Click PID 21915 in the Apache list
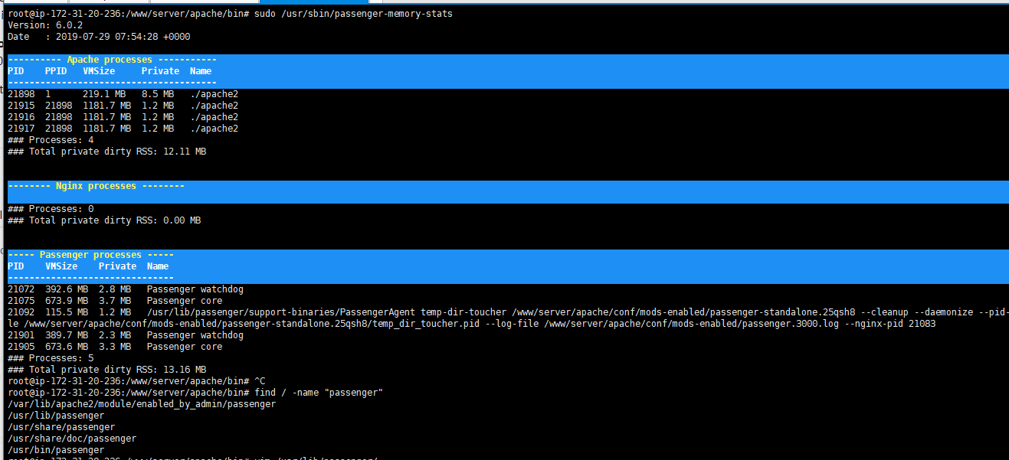The image size is (1009, 460). [x=21, y=106]
